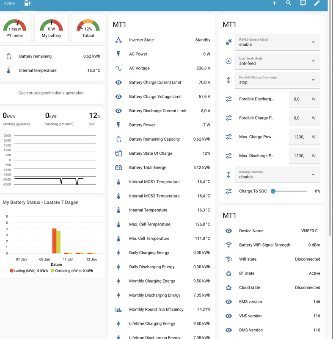Open the P1 meter gauge card
Screen dimensions: 333x339
click(x=15, y=28)
